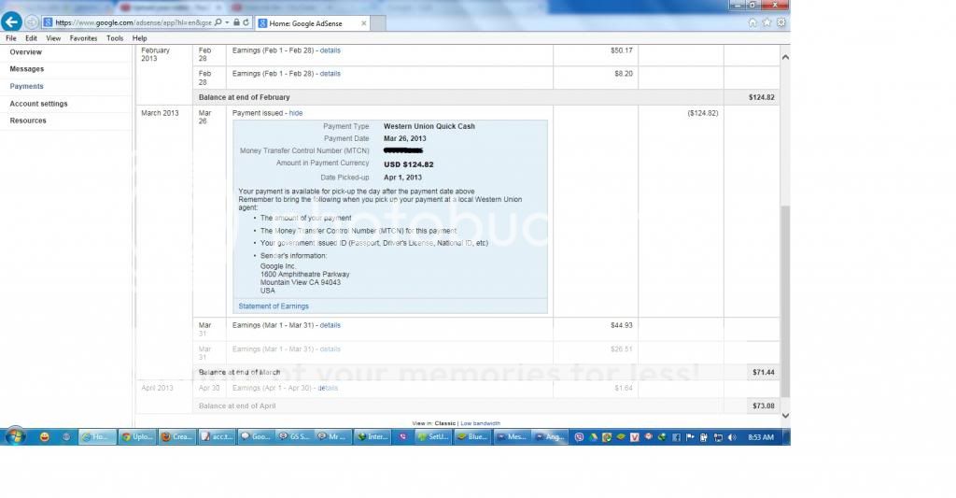This screenshot has width=956, height=498.
Task: Click the ($124.82) payment amount
Action: 702,113
